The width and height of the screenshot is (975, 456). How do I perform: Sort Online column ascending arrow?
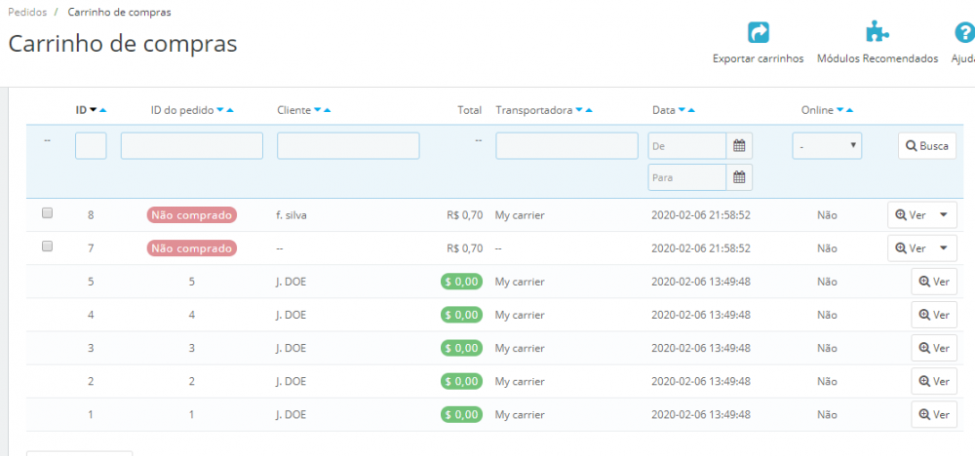coord(850,110)
